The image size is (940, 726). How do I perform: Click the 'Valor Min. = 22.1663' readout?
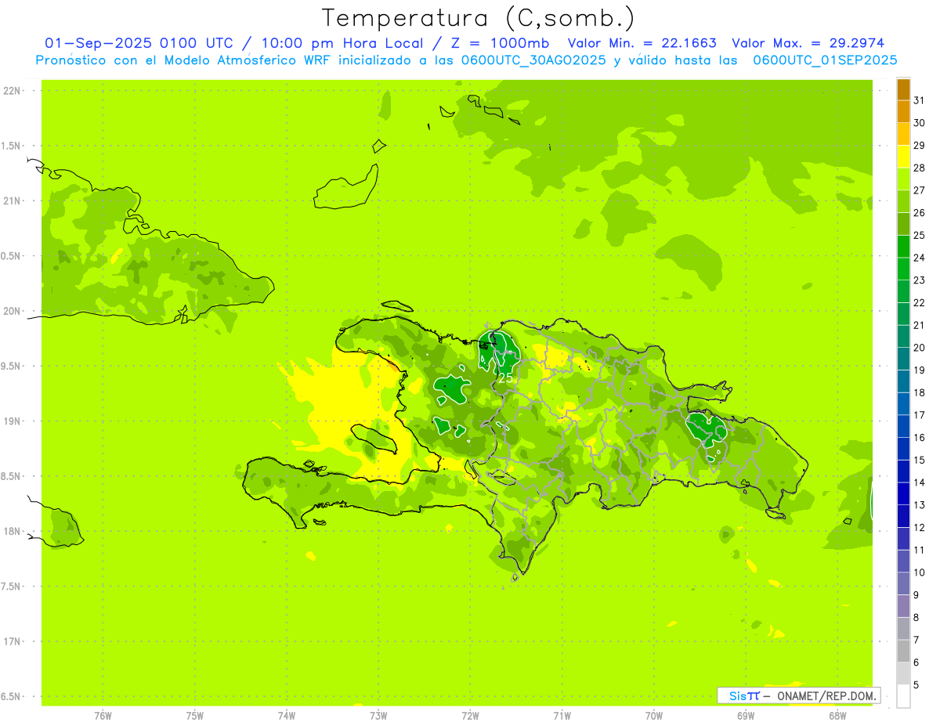[x=642, y=43]
